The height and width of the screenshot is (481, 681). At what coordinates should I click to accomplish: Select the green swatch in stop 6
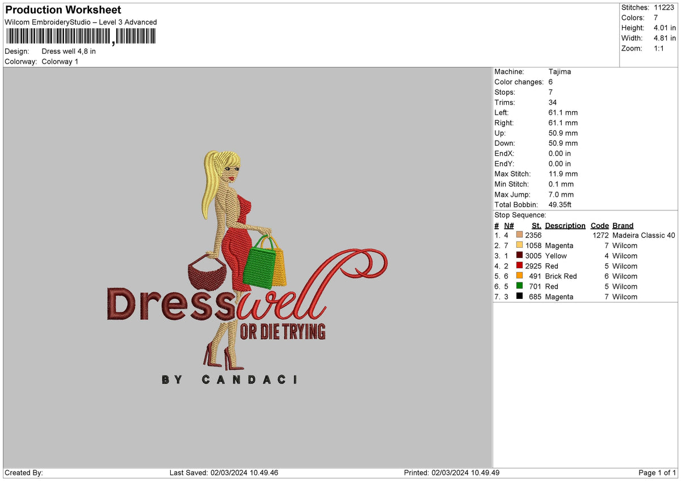(519, 286)
